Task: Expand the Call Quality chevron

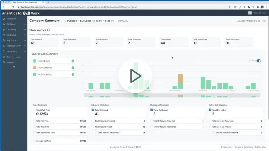Action: (x=25, y=30)
